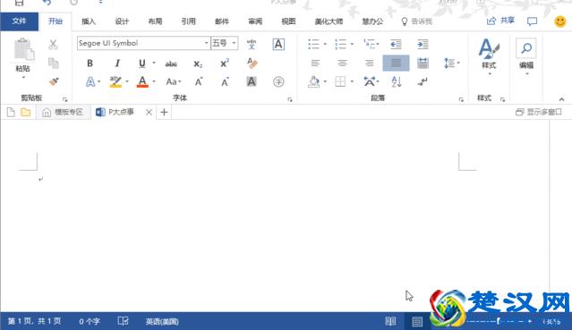Click the Copy icon
The image size is (572, 330).
coord(53,63)
